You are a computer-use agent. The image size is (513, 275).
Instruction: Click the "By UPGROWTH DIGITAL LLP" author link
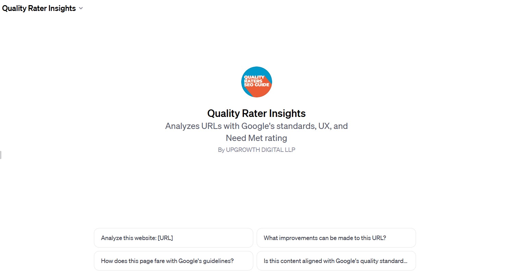point(256,150)
